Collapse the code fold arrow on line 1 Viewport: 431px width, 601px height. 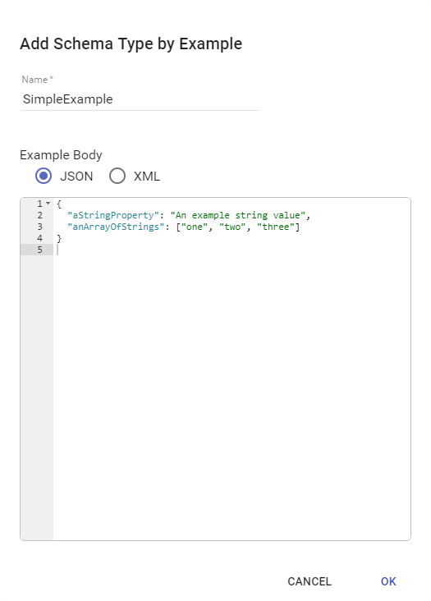coord(48,204)
